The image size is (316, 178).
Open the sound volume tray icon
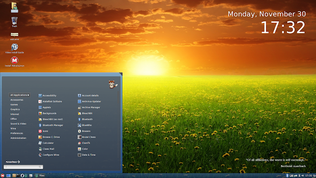tap(303, 176)
